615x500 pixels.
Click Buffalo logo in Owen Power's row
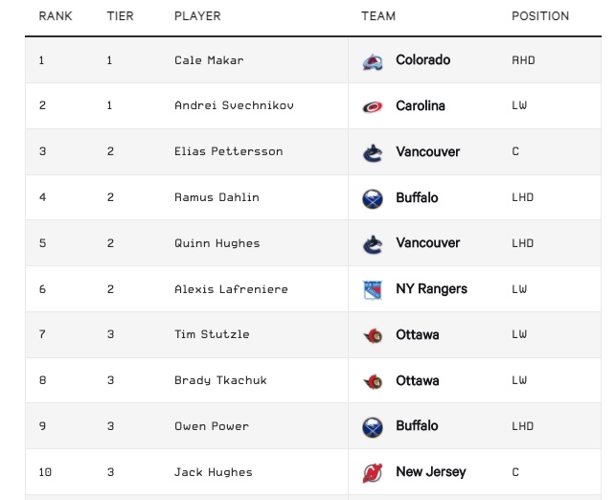point(373,426)
